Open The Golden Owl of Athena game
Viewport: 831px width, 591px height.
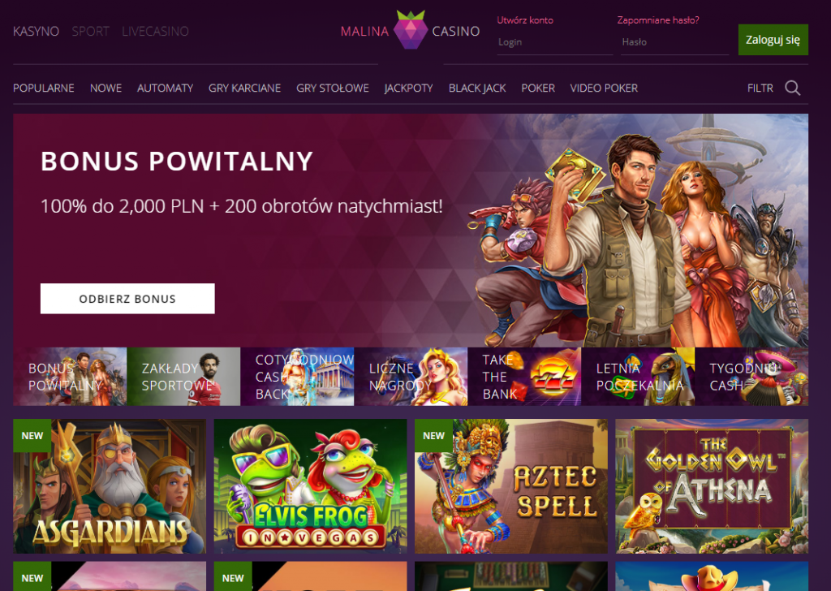click(712, 486)
